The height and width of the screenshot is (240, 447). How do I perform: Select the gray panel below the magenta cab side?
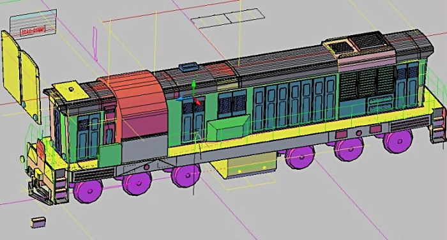coord(144,149)
